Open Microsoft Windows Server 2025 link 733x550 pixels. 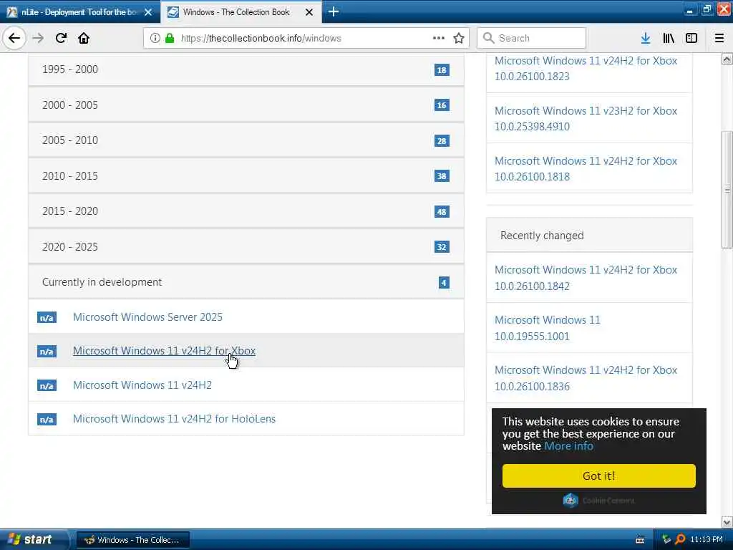click(147, 317)
